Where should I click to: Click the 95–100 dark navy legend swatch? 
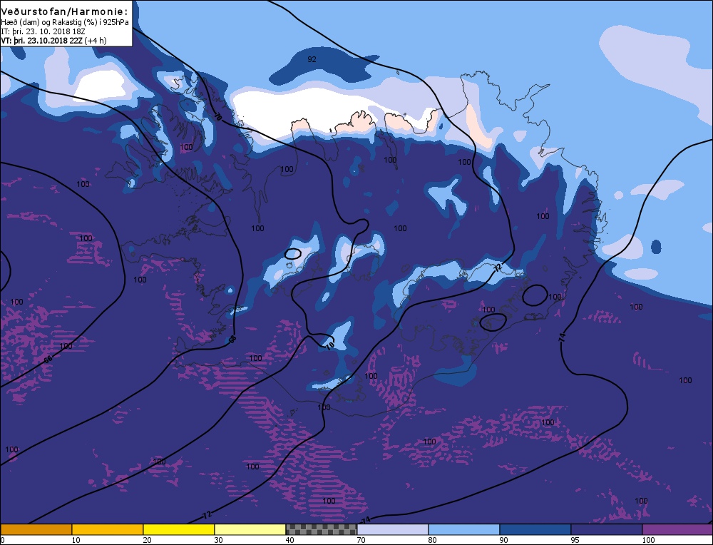point(607,529)
